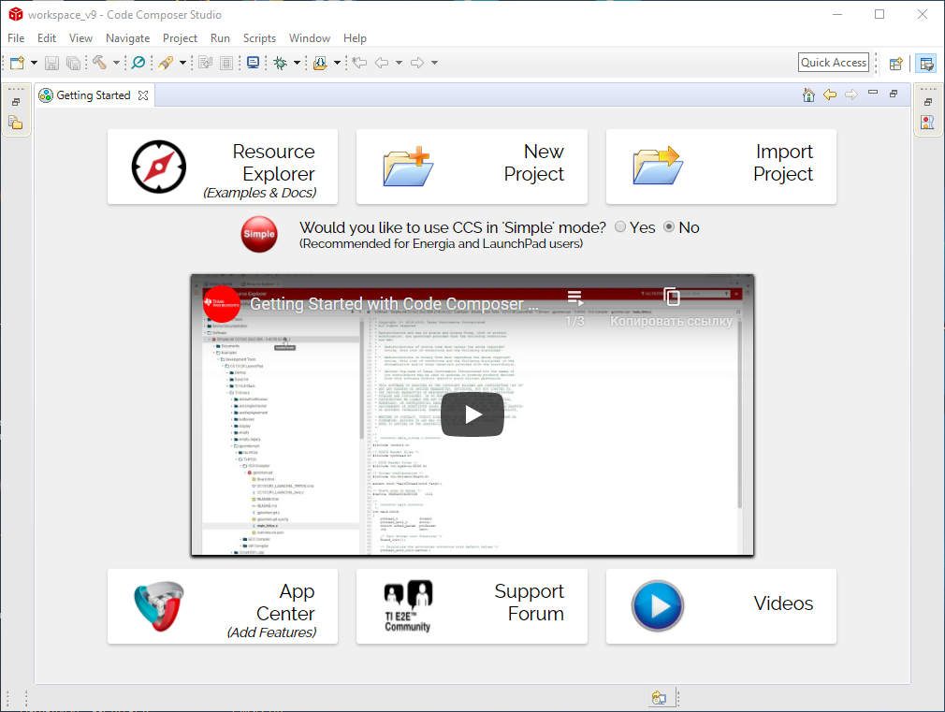Open the pen tool dropdown arrow
945x712 pixels.
tap(182, 63)
